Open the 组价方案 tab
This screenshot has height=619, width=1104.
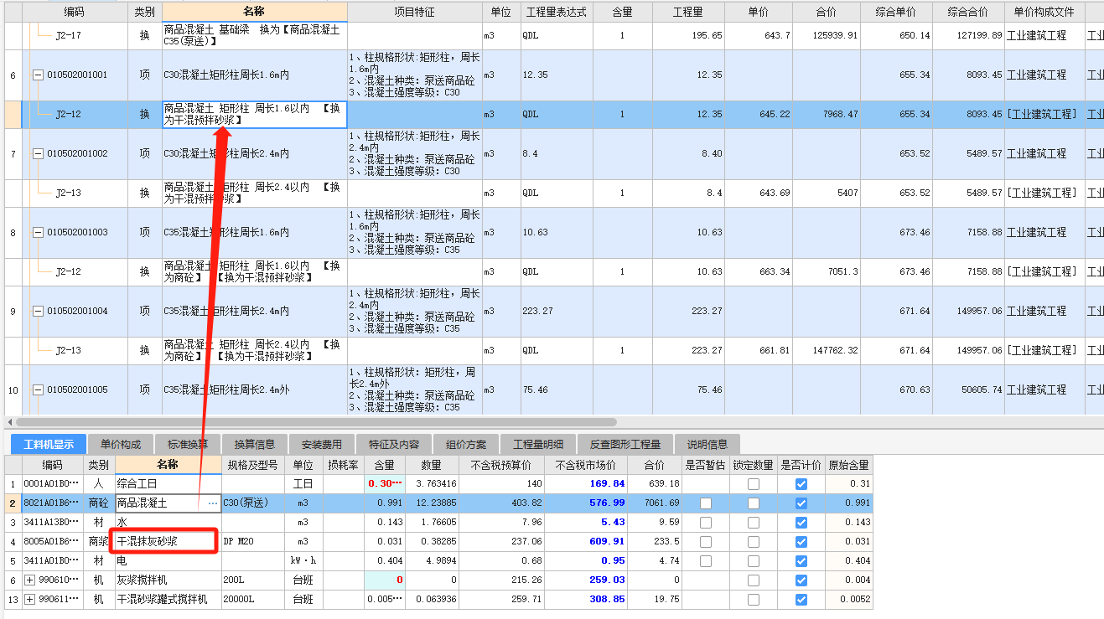[465, 445]
